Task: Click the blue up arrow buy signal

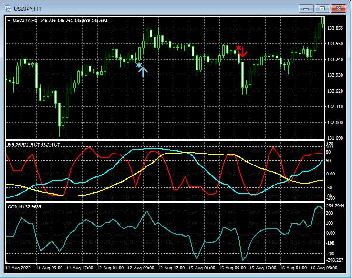Action: point(143,72)
